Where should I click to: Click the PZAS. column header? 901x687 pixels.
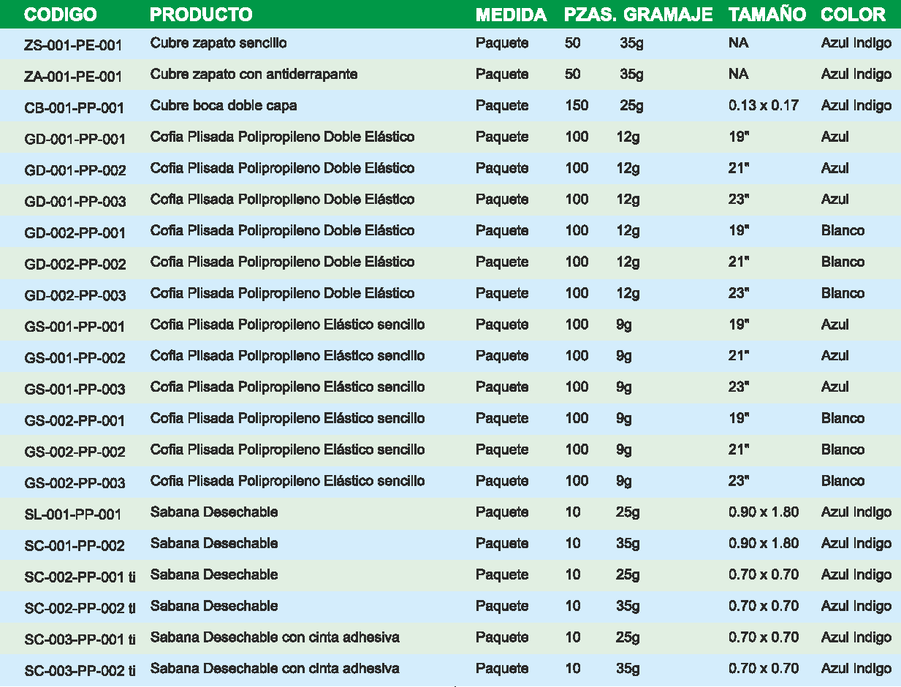[590, 15]
